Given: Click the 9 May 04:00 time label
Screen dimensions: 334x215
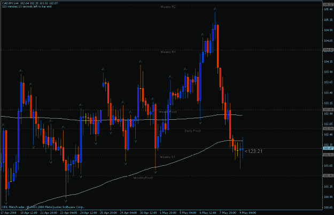Looking at the screenshot, I should pyautogui.click(x=248, y=213).
